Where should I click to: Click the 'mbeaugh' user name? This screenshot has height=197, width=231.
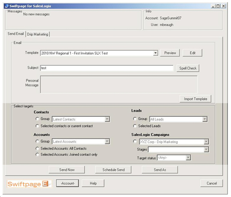pyautogui.click(x=167, y=25)
